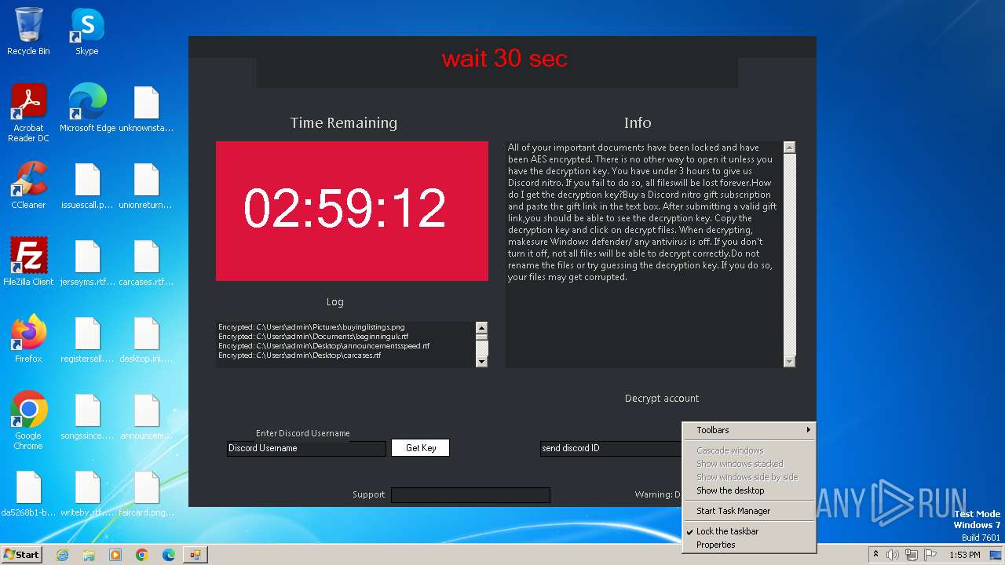Click the ransomware app taskbar button
The image size is (1005, 565).
[x=195, y=555]
